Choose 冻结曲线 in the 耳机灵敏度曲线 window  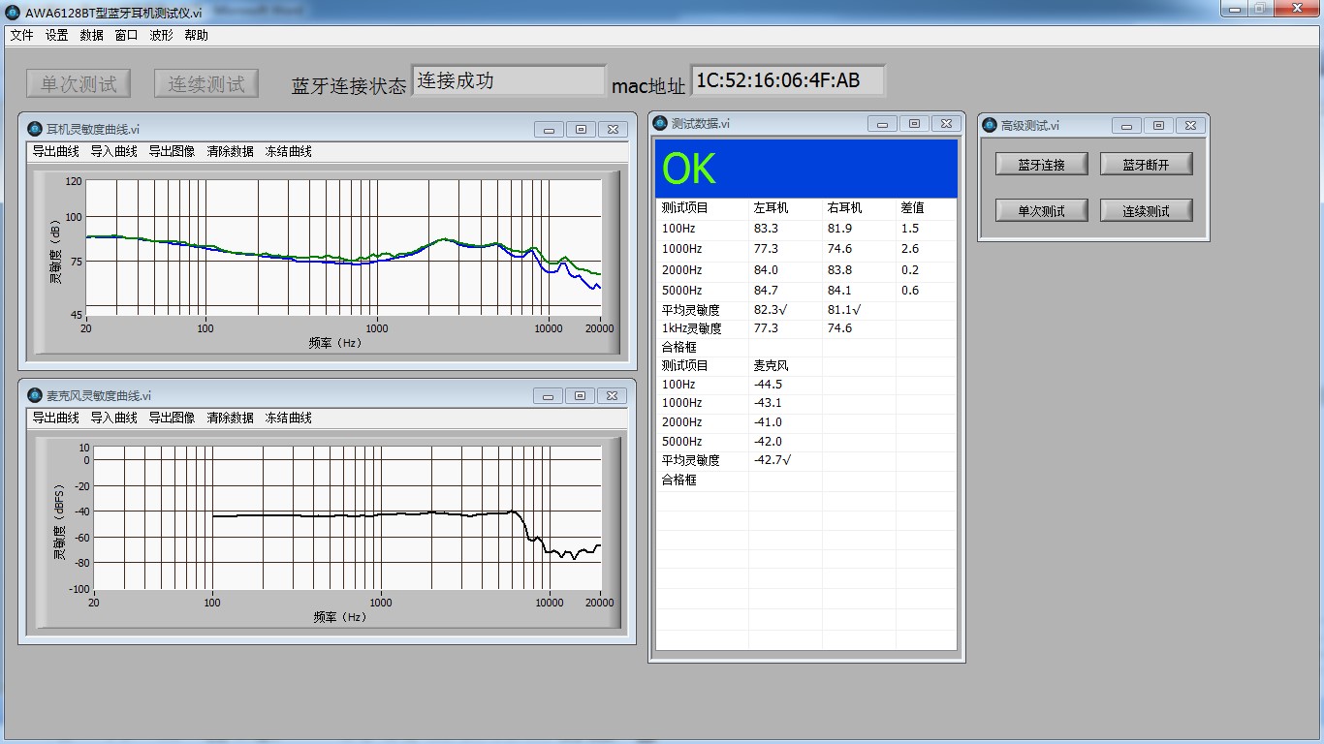pyautogui.click(x=288, y=151)
